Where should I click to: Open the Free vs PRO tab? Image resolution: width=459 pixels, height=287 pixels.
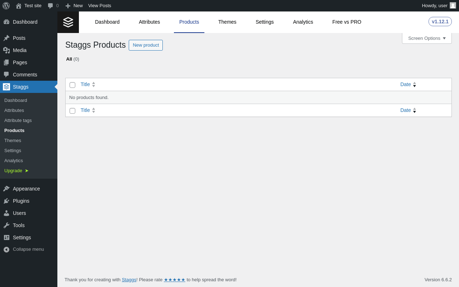pyautogui.click(x=346, y=22)
